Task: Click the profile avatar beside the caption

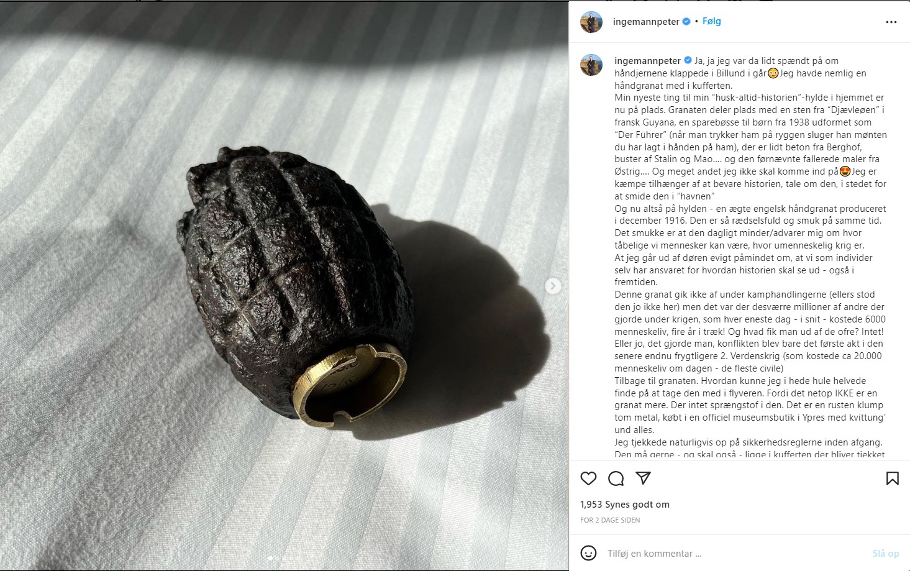Action: [591, 65]
